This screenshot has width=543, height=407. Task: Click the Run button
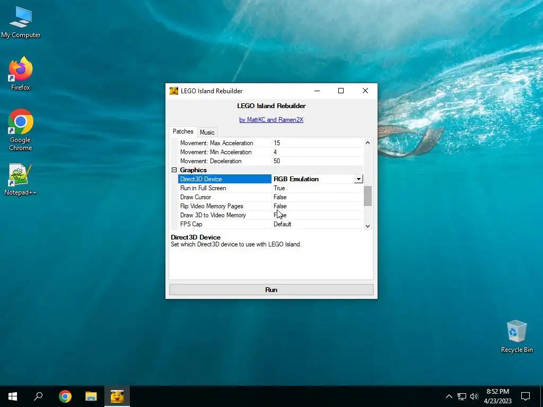271,290
